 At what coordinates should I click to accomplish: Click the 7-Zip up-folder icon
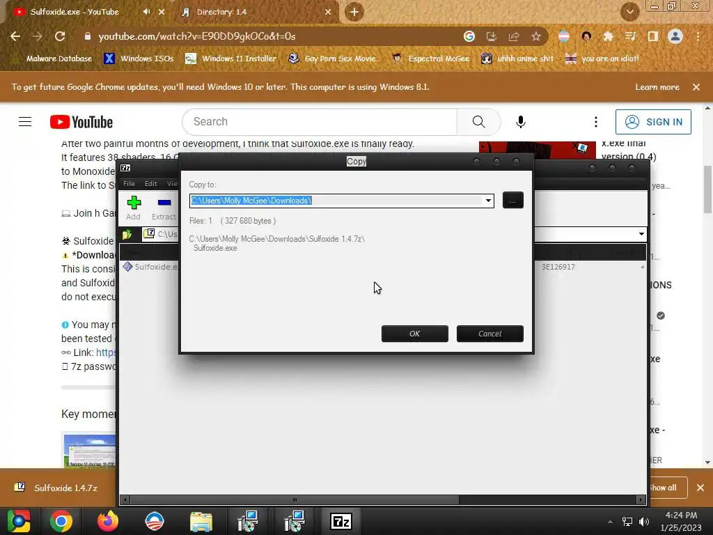pyautogui.click(x=127, y=234)
